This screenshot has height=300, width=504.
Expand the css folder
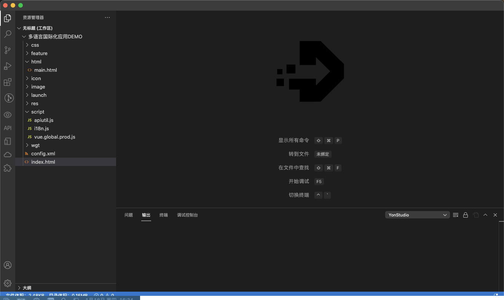tap(35, 45)
